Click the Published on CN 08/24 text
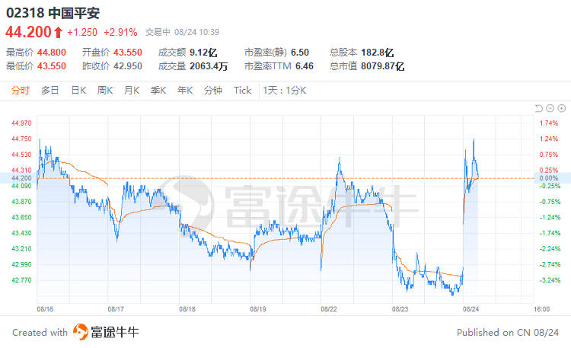 508,332
